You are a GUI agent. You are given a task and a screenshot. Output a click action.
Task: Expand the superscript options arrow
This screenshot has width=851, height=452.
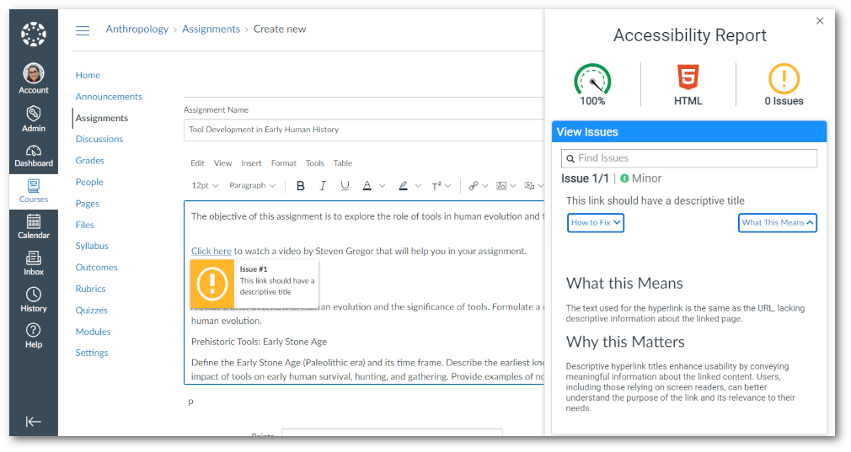[x=447, y=186]
